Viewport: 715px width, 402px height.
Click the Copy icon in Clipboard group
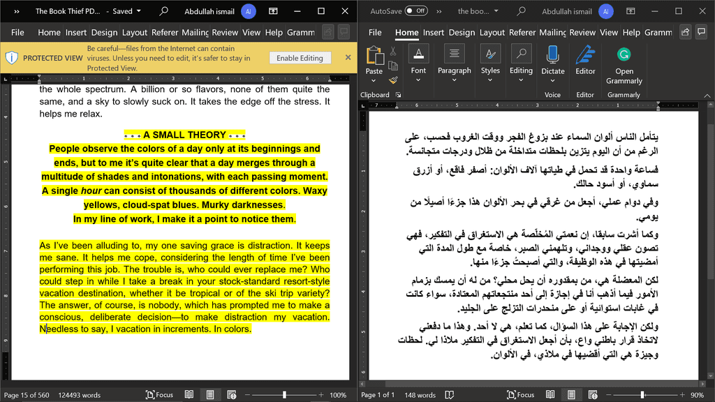pyautogui.click(x=393, y=66)
